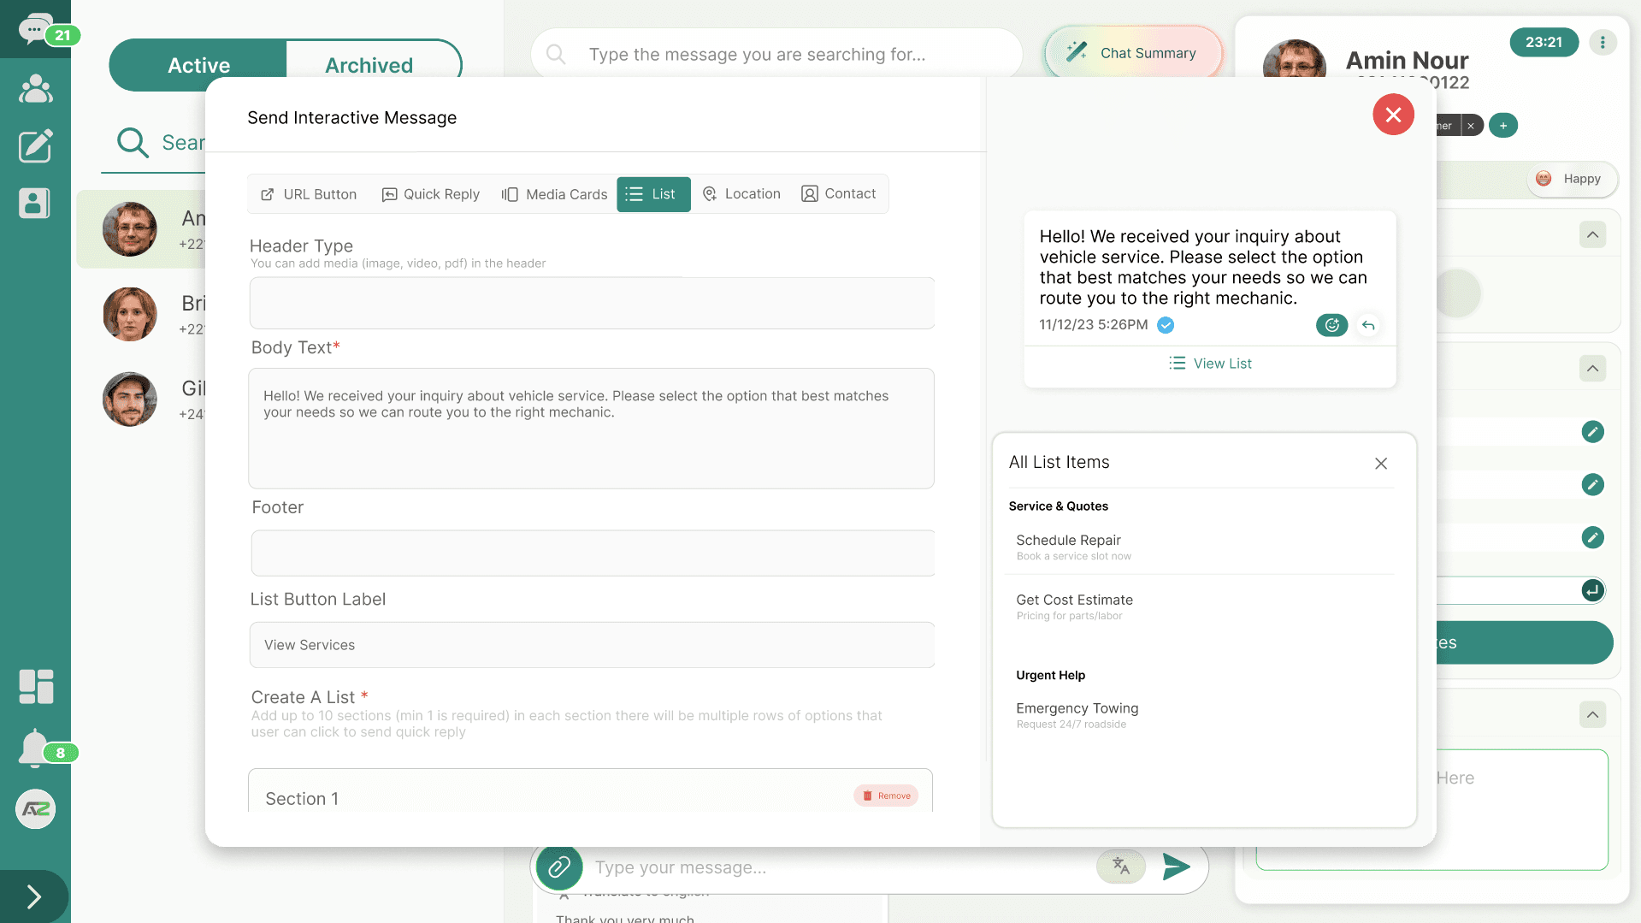Select the Media Cards tab
The image size is (1641, 923).
pyautogui.click(x=554, y=194)
